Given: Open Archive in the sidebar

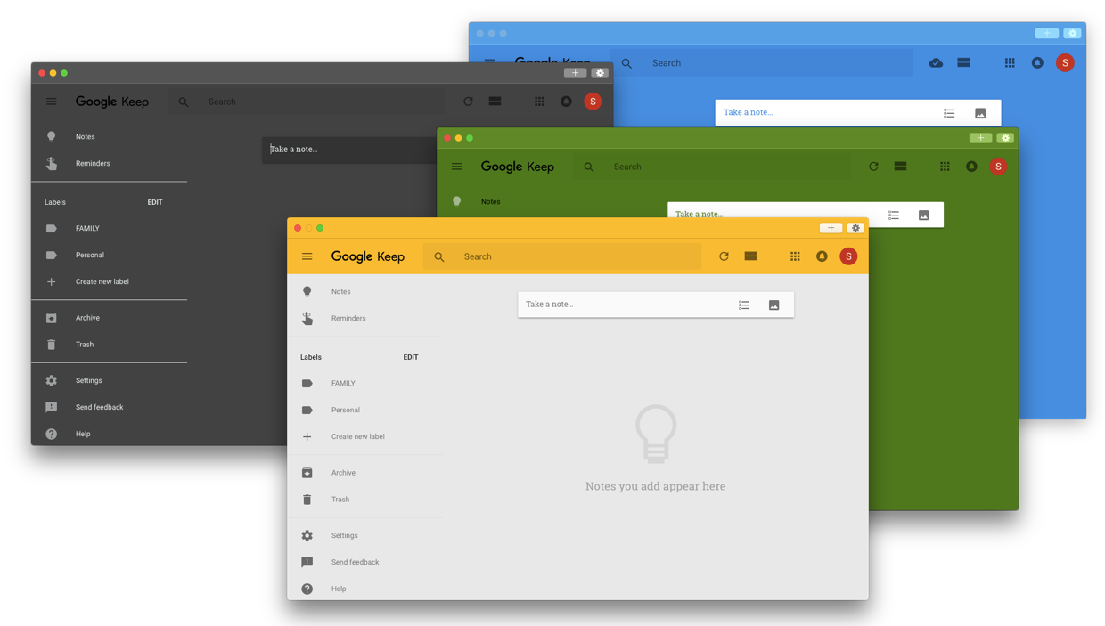Looking at the screenshot, I should tap(341, 472).
